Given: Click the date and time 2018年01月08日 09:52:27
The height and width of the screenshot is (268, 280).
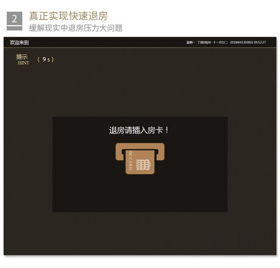Looking at the screenshot, I should pos(248,42).
